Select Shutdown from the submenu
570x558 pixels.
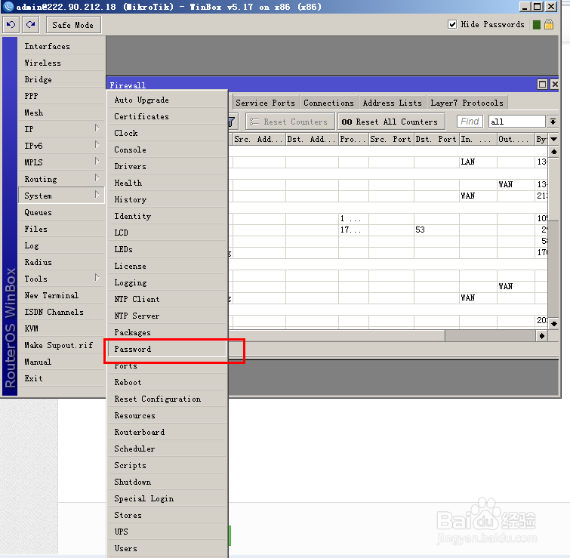coord(167,482)
